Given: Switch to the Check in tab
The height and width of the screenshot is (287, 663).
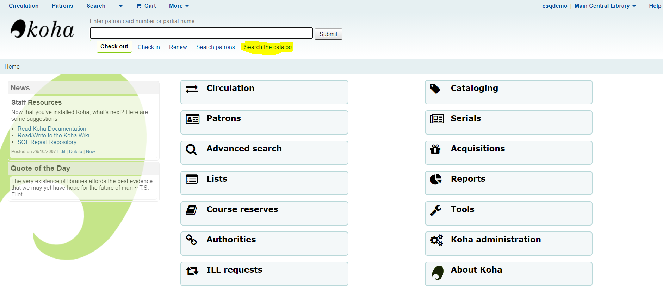Looking at the screenshot, I should 149,47.
